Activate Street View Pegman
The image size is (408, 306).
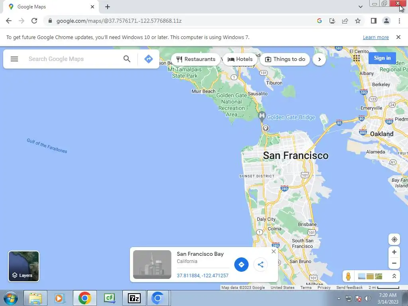pos(348,276)
